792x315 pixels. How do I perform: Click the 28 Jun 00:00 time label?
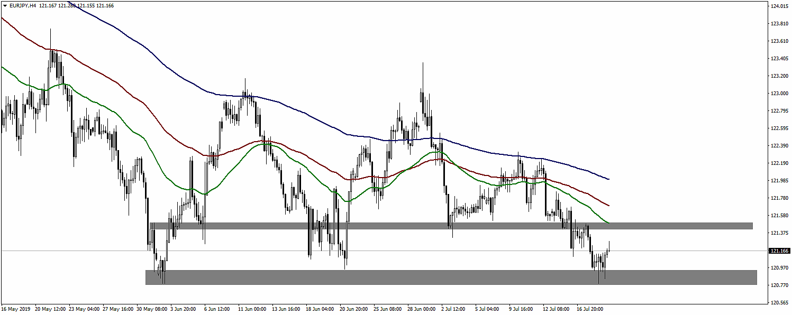[x=422, y=308]
